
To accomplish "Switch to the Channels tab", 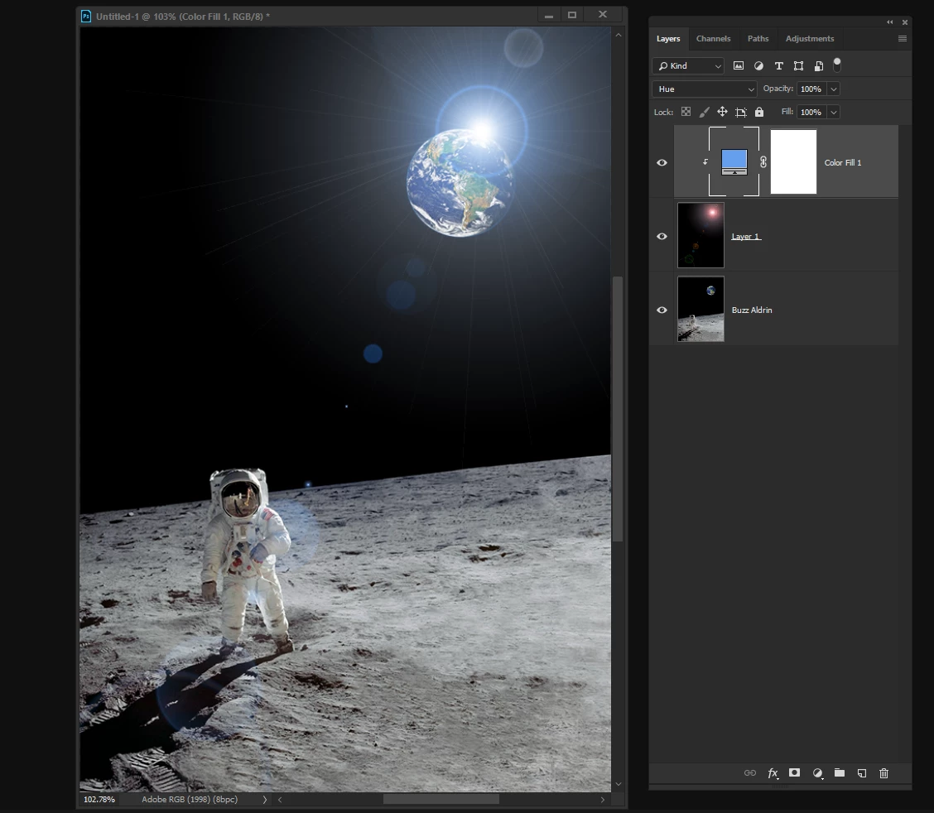I will 713,39.
